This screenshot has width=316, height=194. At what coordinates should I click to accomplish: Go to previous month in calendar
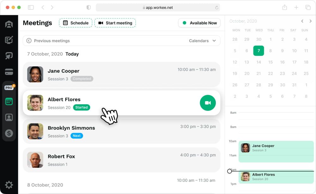click(x=302, y=21)
